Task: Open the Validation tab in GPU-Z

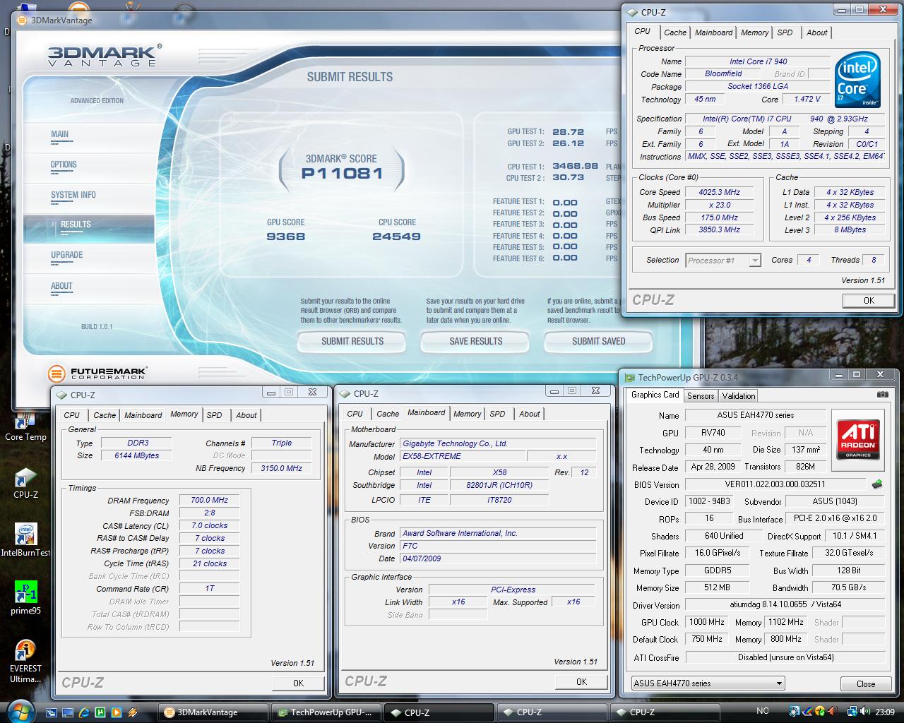Action: pyautogui.click(x=739, y=396)
